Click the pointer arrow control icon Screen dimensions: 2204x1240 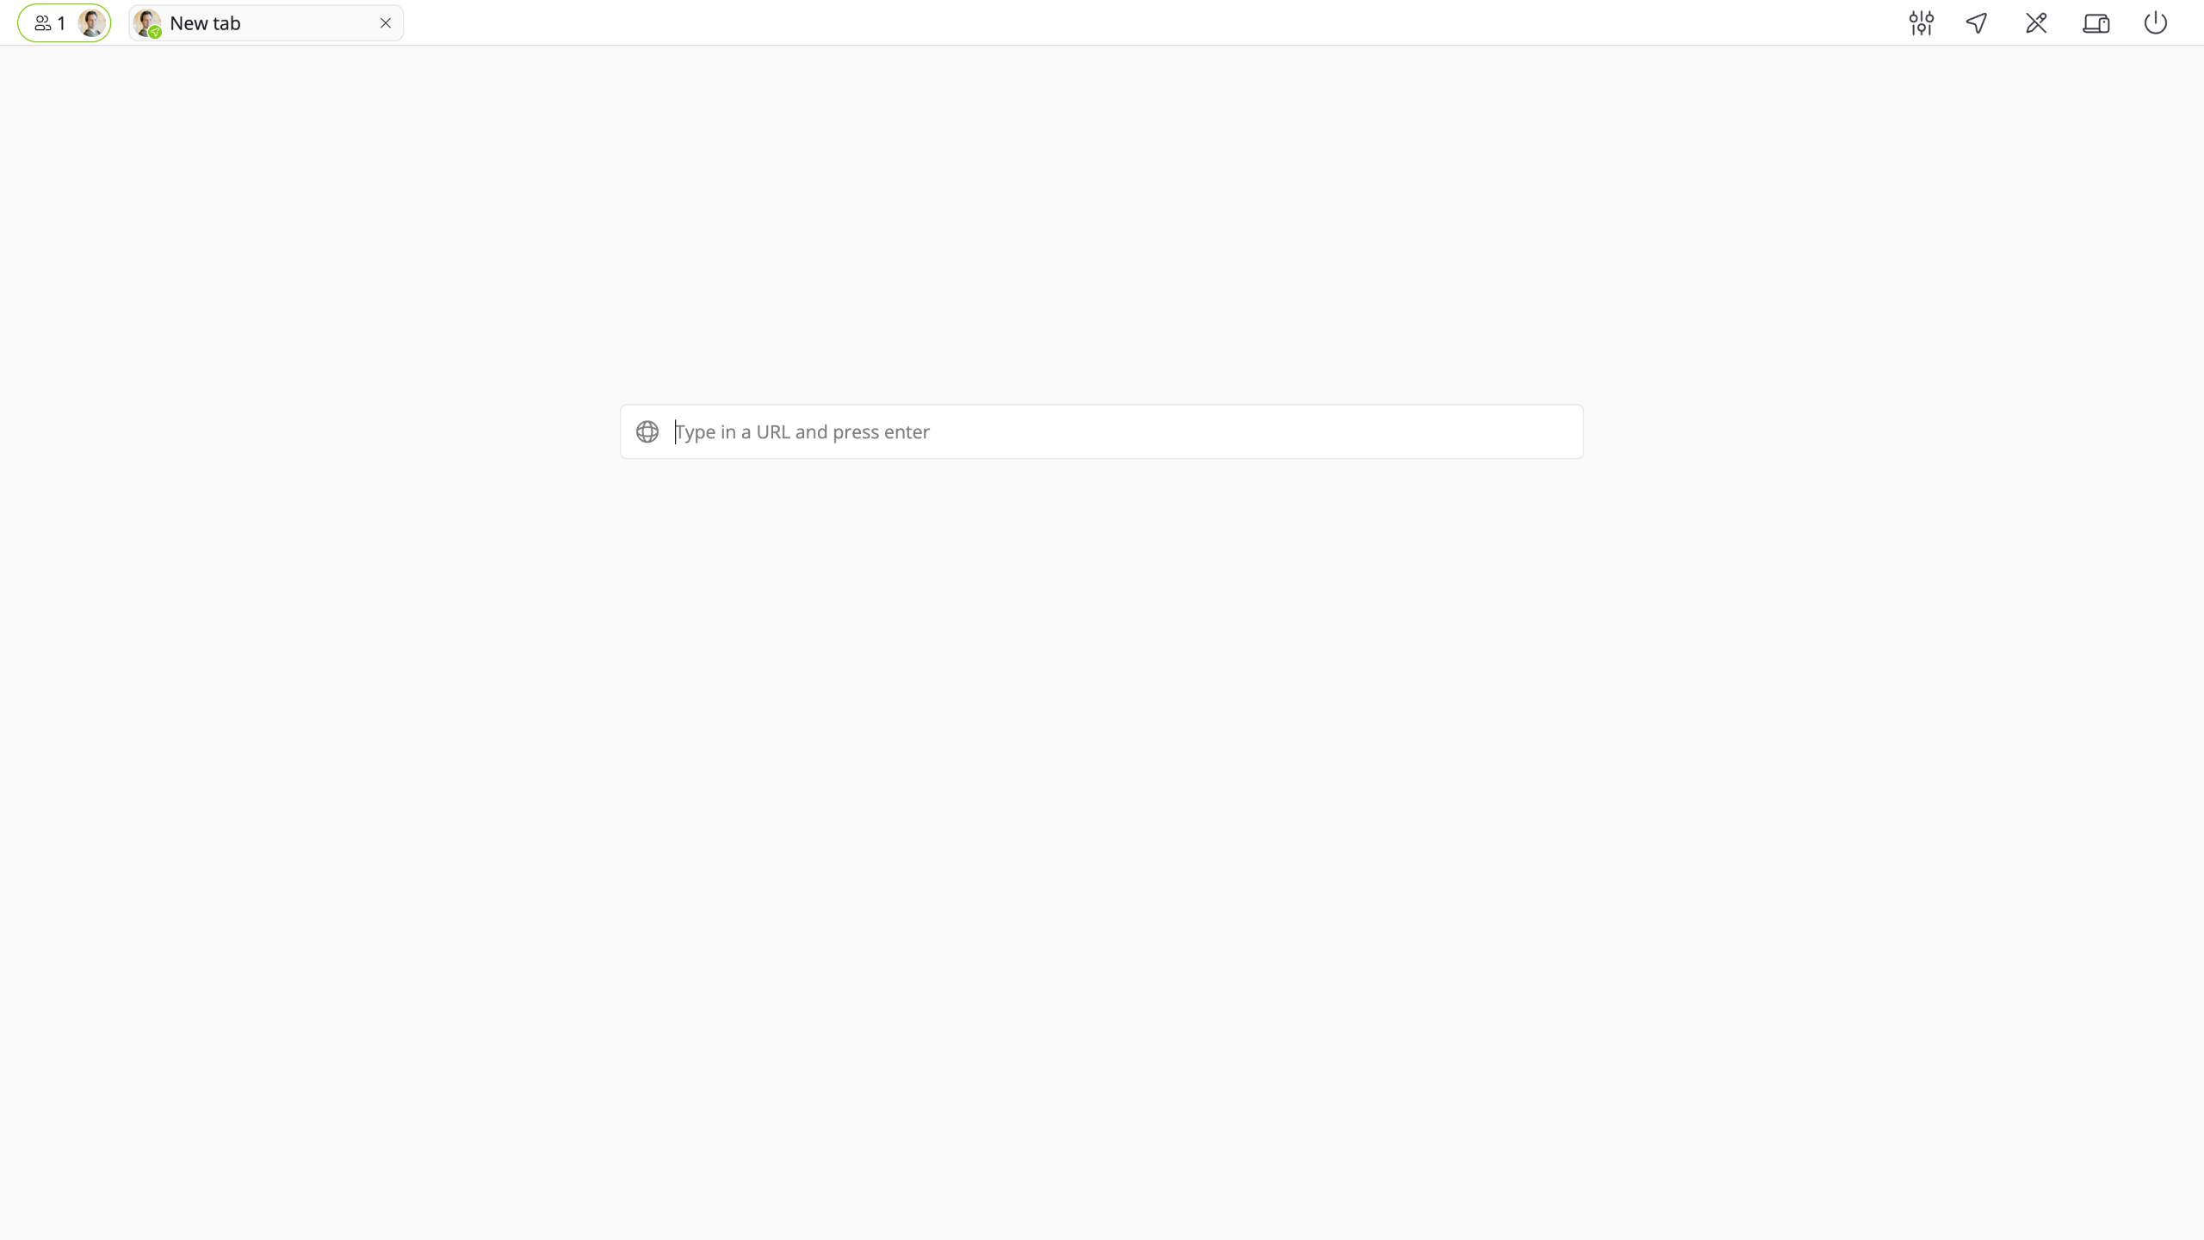pos(1977,23)
